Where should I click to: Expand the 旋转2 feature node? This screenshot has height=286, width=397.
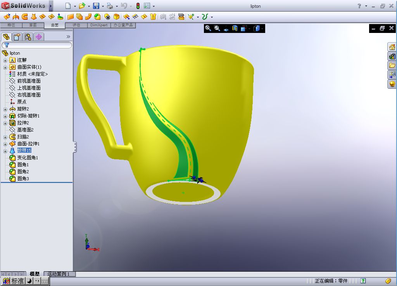coord(5,109)
